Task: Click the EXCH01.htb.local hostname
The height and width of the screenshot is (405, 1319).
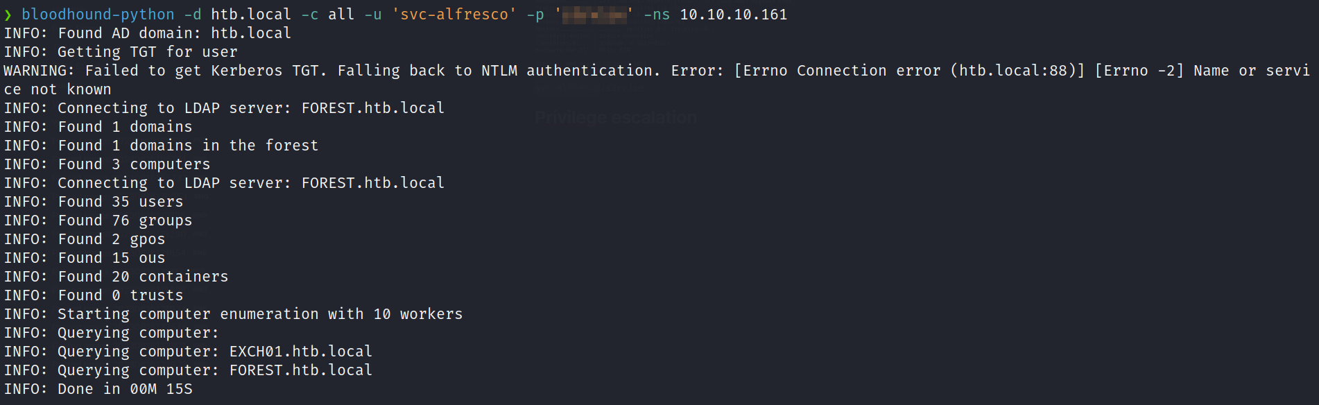Action: click(x=300, y=352)
